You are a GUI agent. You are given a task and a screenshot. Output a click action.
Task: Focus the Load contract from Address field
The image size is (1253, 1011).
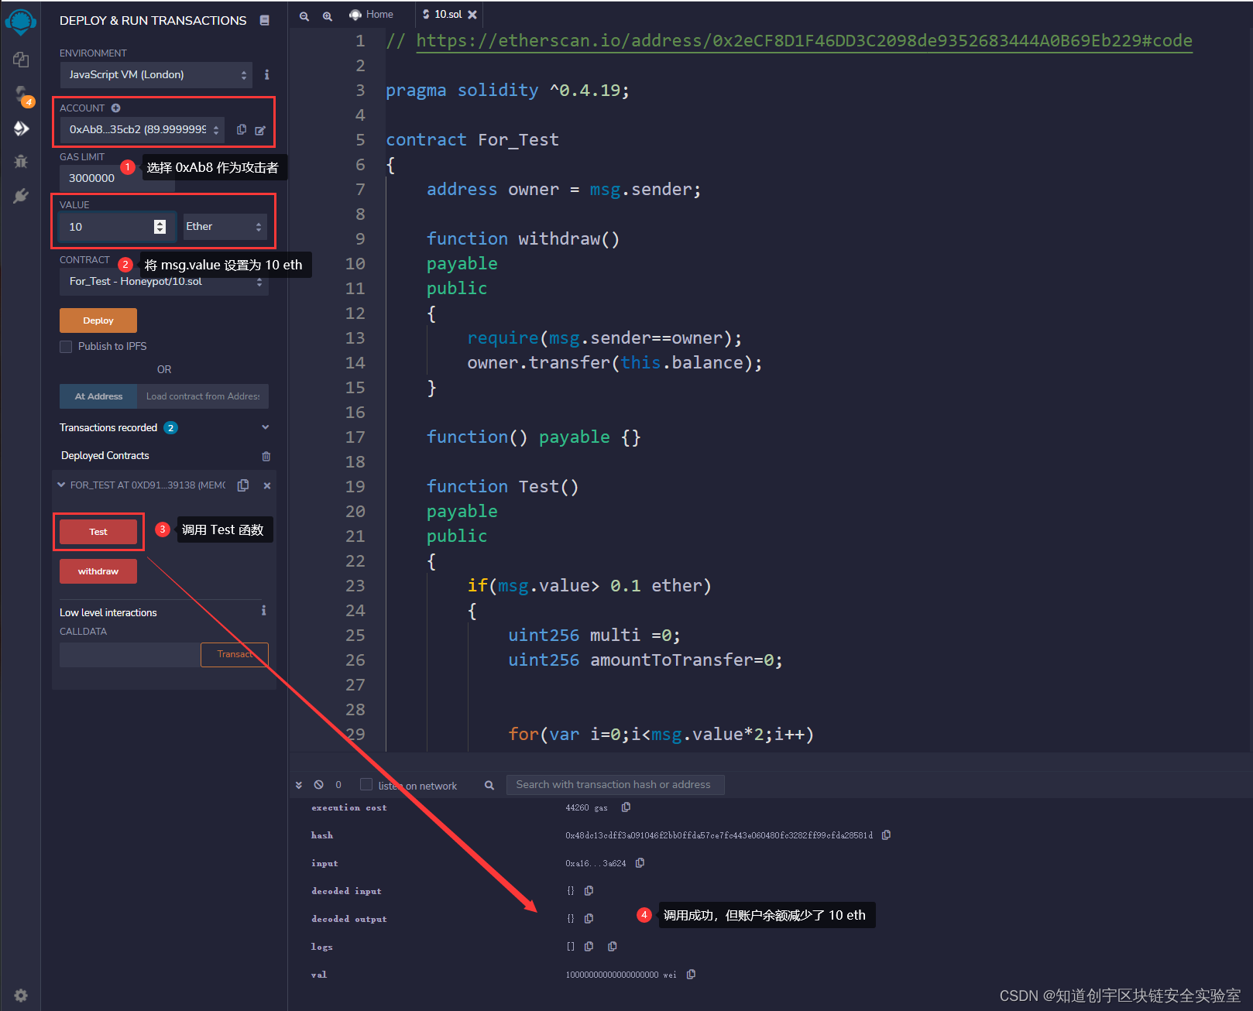pos(203,396)
